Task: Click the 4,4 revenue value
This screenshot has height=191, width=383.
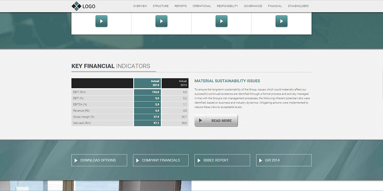Action: (157, 110)
